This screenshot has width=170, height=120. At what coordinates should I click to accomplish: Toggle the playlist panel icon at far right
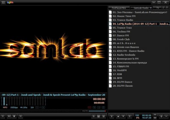tap(103, 116)
